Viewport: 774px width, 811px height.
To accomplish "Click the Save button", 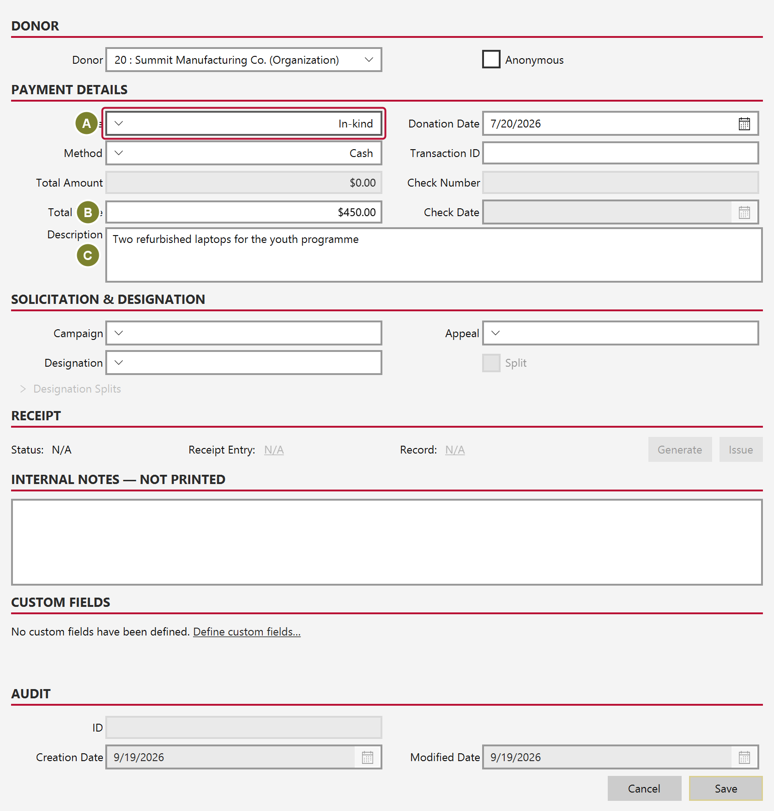I will [x=726, y=789].
